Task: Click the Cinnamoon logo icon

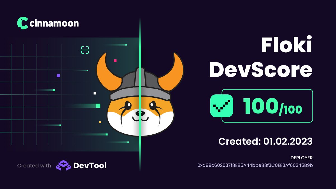Action: (x=23, y=23)
